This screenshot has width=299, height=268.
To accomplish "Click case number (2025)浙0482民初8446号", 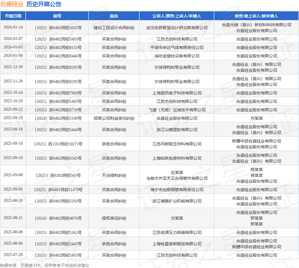I will pos(58,56).
